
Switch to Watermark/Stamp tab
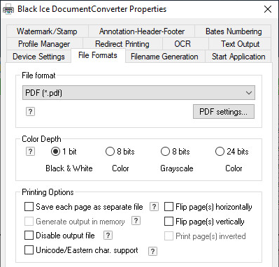(47, 31)
